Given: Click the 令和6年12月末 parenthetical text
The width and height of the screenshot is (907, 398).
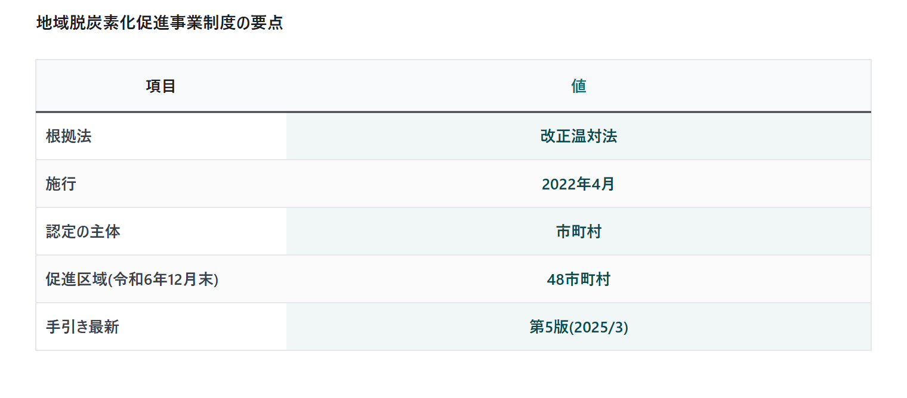Looking at the screenshot, I should point(162,279).
